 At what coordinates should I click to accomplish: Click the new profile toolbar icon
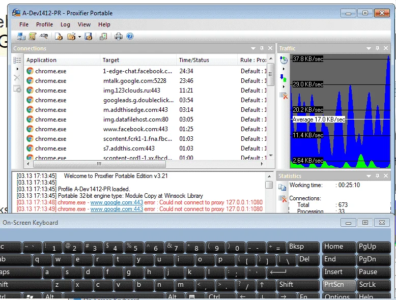point(59,36)
